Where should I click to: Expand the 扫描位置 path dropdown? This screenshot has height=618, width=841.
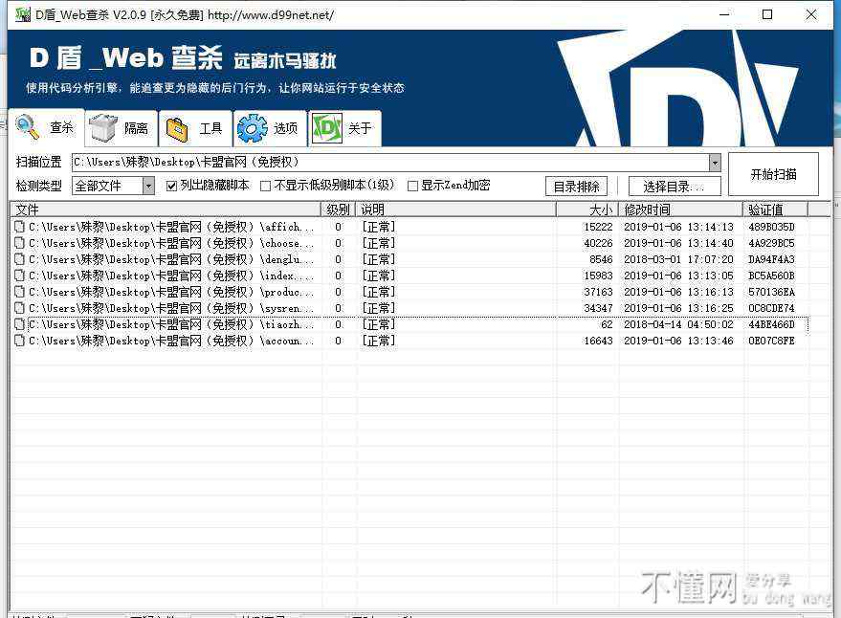pyautogui.click(x=715, y=163)
